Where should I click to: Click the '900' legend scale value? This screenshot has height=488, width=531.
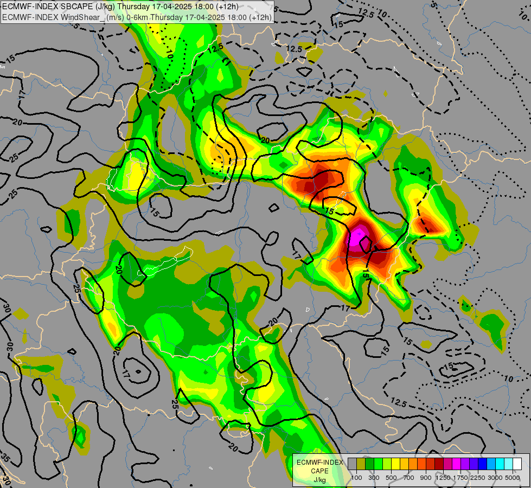426,478
